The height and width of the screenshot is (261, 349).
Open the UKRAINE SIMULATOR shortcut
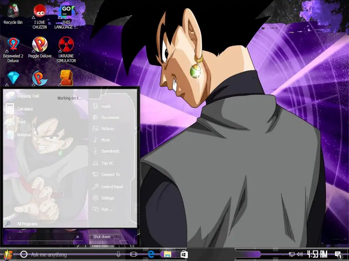66,50
